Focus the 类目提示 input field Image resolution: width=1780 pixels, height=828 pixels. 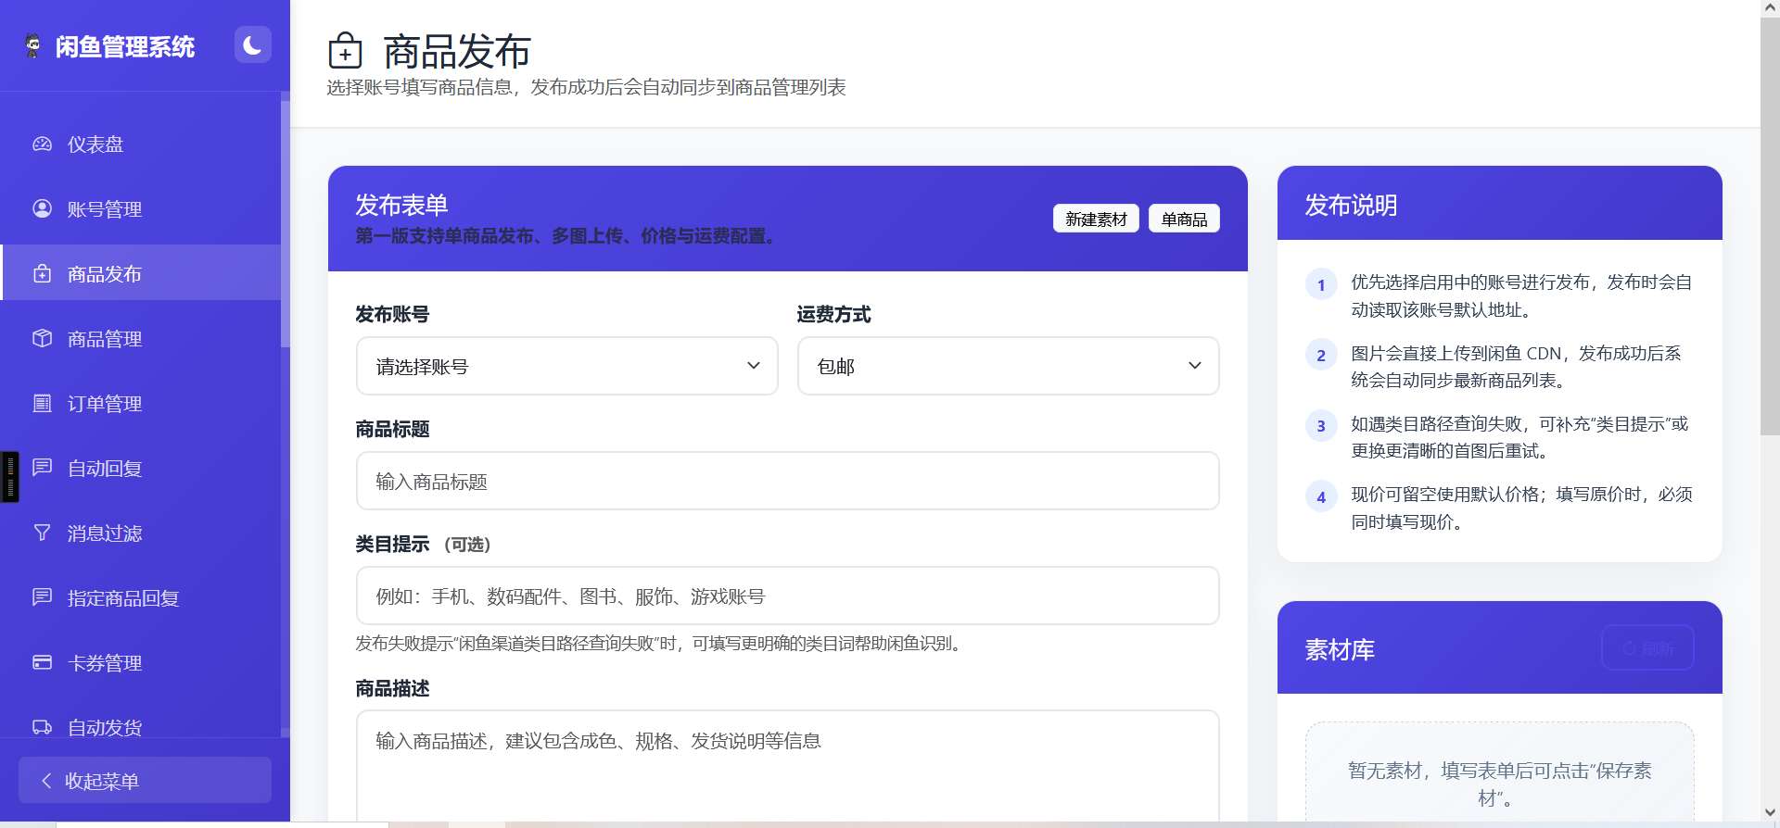pos(788,596)
